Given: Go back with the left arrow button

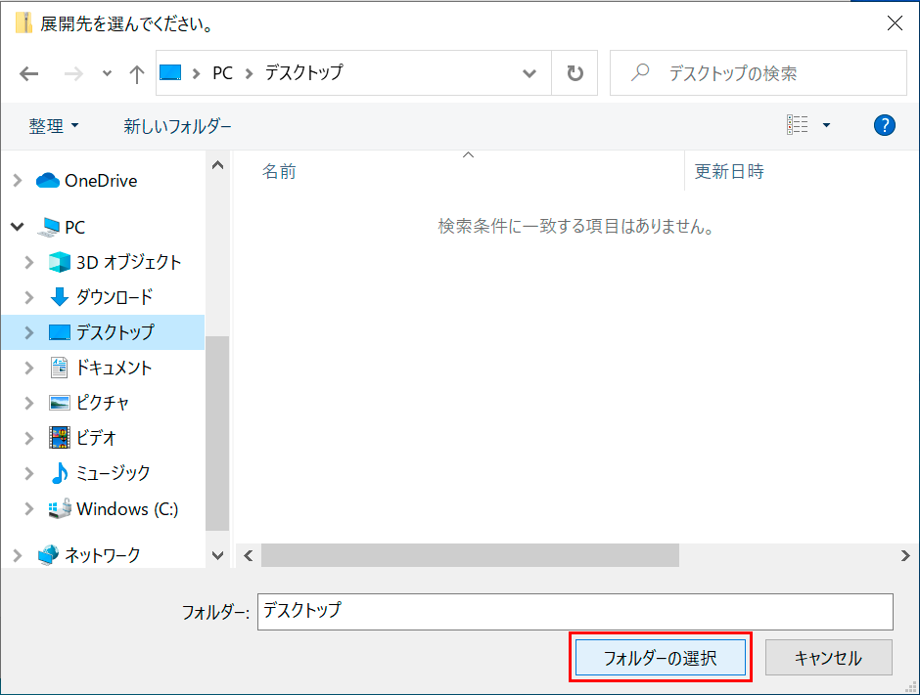Looking at the screenshot, I should [28, 74].
